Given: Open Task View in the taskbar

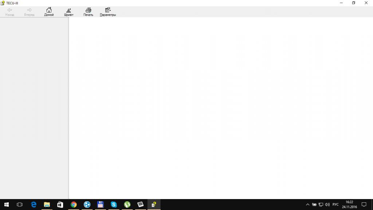Looking at the screenshot, I should [x=20, y=205].
